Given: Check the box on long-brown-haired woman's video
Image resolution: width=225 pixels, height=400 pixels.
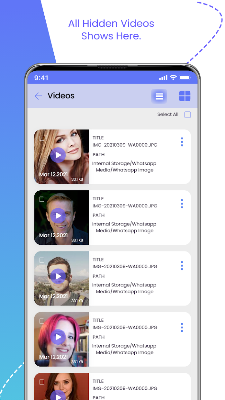Looking at the screenshot, I should coord(41,138).
